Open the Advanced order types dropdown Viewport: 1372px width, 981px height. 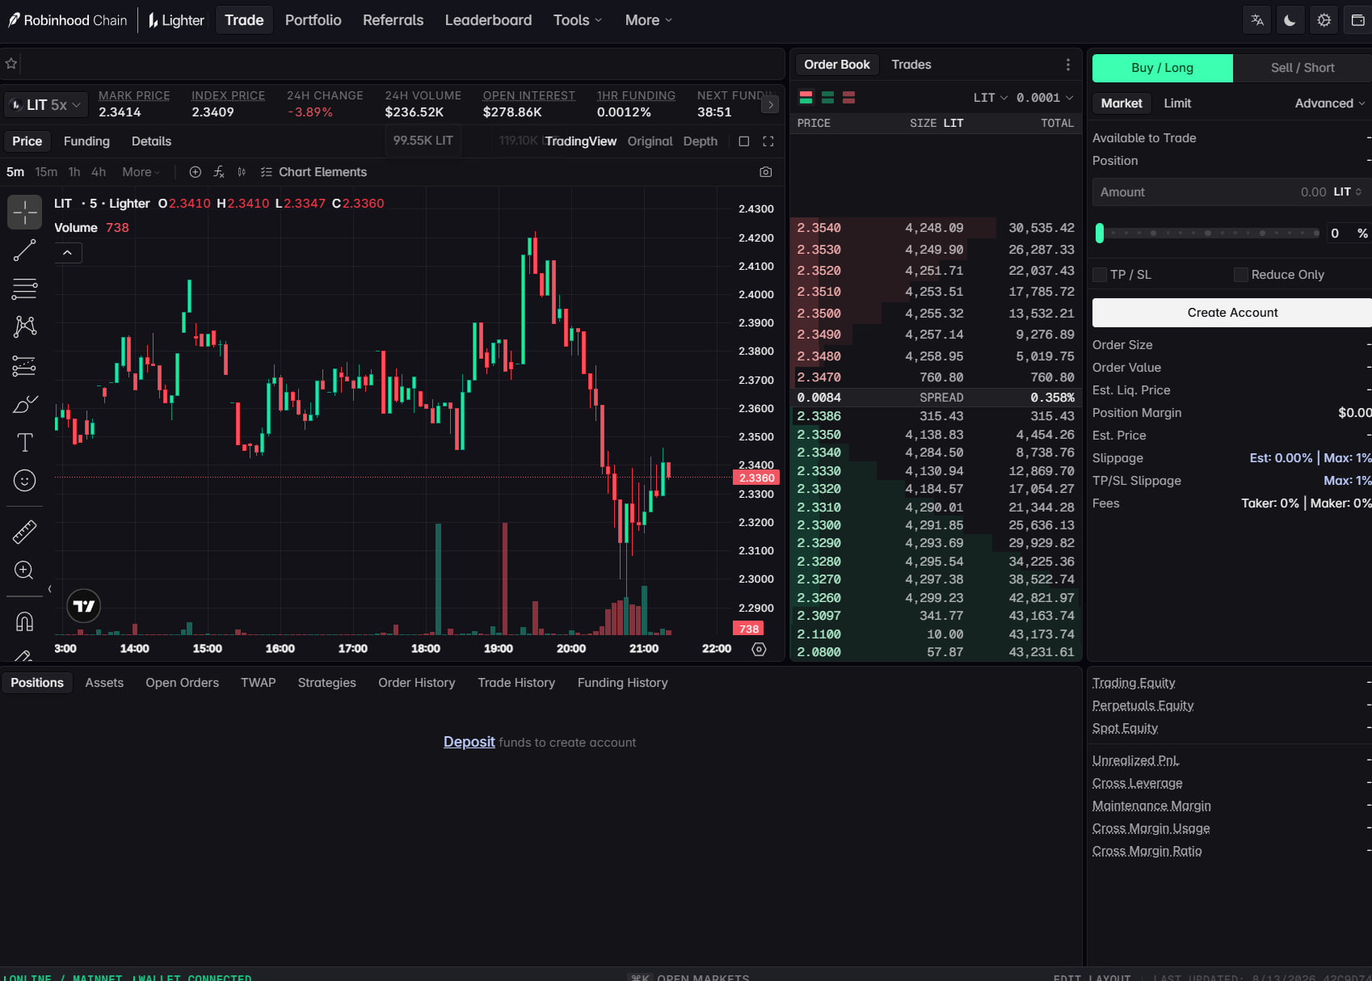[1330, 103]
